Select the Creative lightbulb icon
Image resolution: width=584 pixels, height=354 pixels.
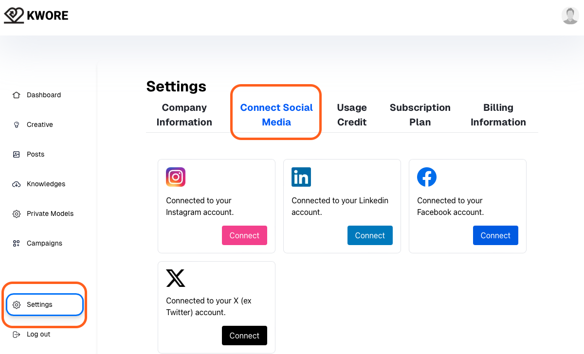click(x=17, y=124)
